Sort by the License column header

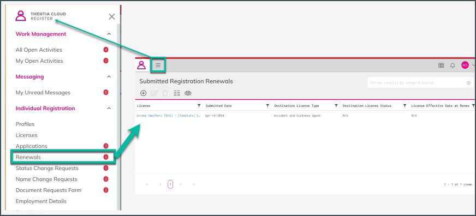[144, 106]
